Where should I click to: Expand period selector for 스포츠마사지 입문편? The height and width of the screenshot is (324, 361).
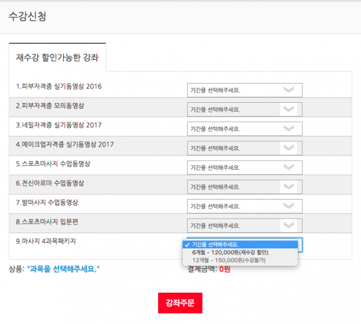[244, 225]
